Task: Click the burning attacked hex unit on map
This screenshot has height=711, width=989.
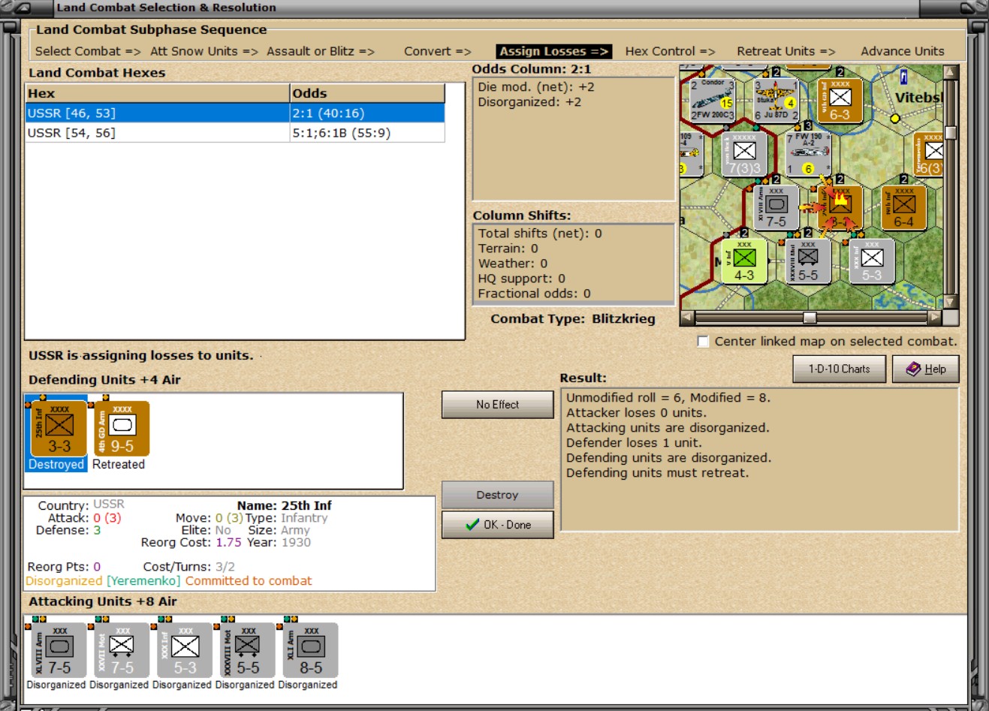Action: click(840, 207)
